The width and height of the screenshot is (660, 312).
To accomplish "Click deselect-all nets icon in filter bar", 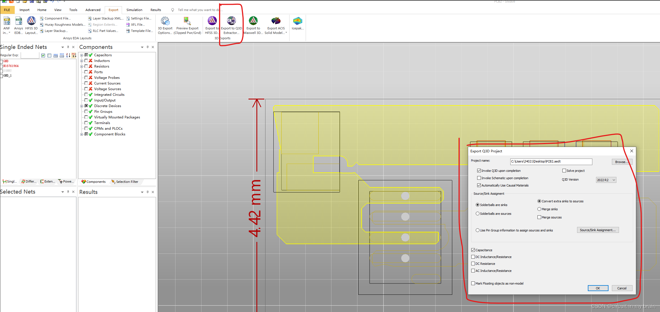I will [49, 55].
